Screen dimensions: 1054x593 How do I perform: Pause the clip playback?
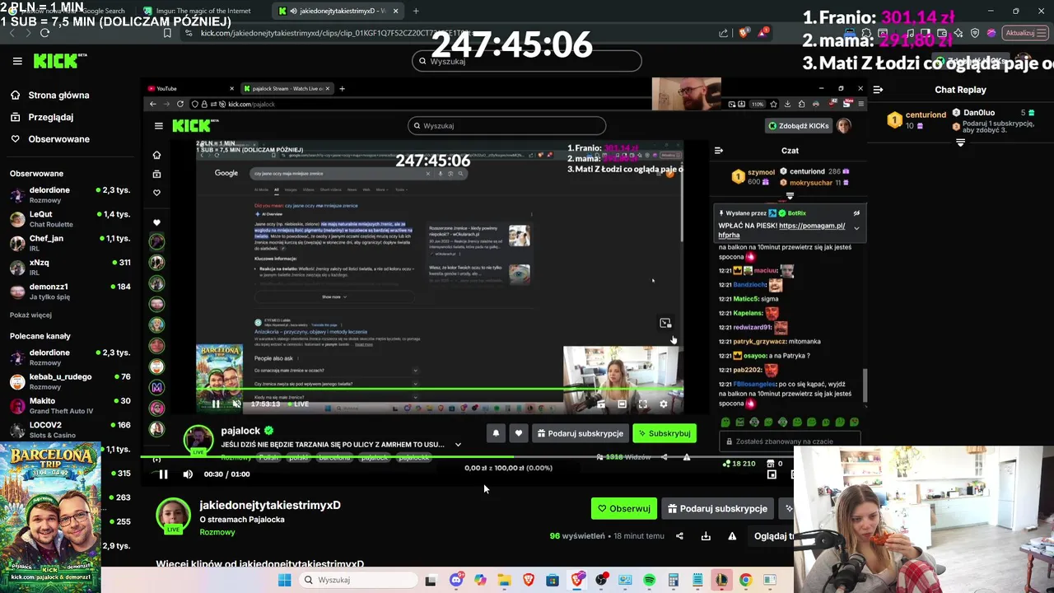pos(163,474)
